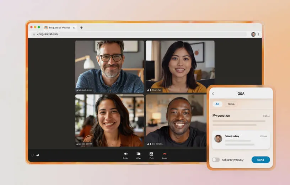Select the RingCentral Webinar browser tab

pos(60,28)
